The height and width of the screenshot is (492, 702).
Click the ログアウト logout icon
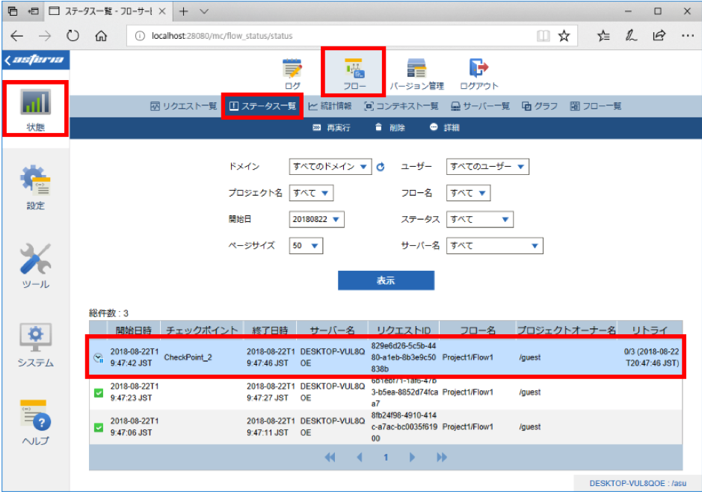pos(478,74)
